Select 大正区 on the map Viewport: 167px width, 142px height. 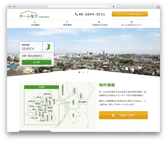36,113
